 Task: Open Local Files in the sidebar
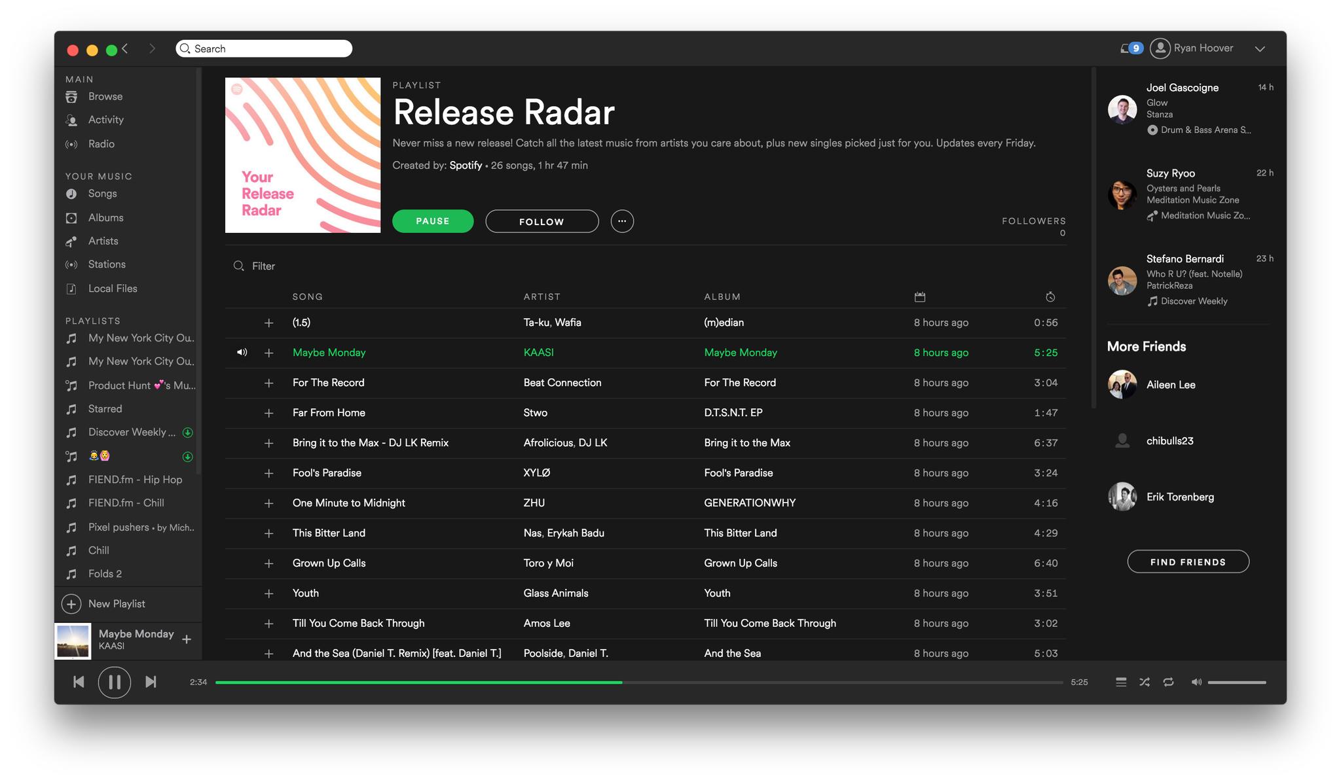point(113,289)
